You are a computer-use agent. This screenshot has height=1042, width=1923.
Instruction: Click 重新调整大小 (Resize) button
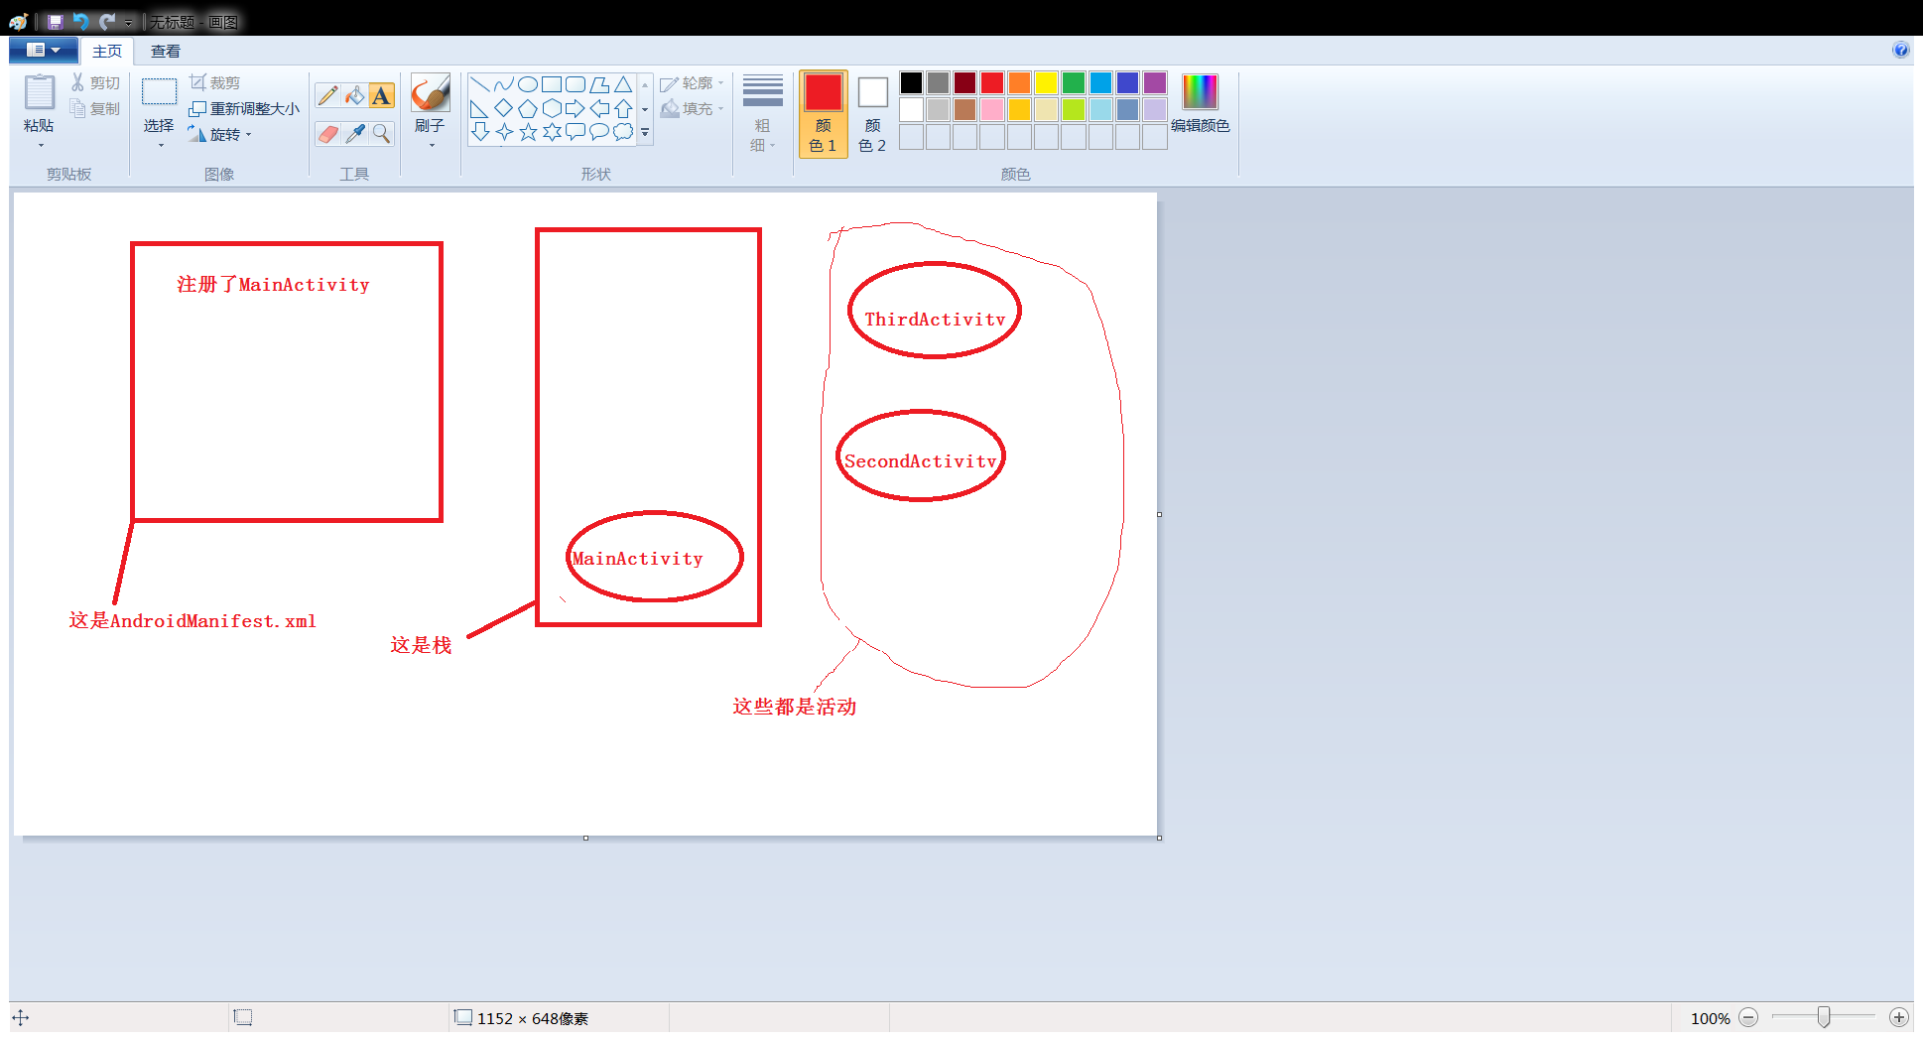coord(244,108)
